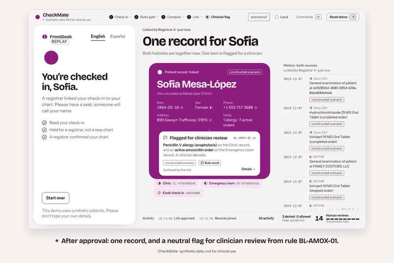
Task: Click the Clinic CSV icon on dc92850d examination entry
Action: (311, 79)
